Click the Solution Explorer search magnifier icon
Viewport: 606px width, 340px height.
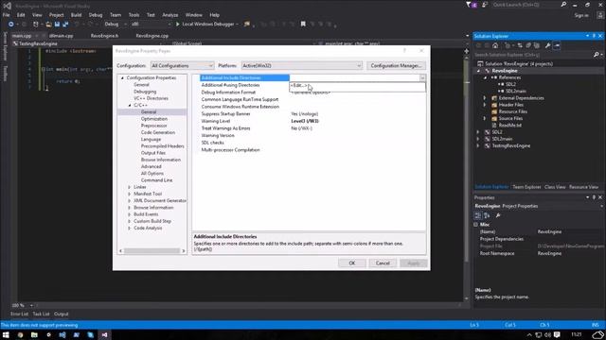coord(596,55)
